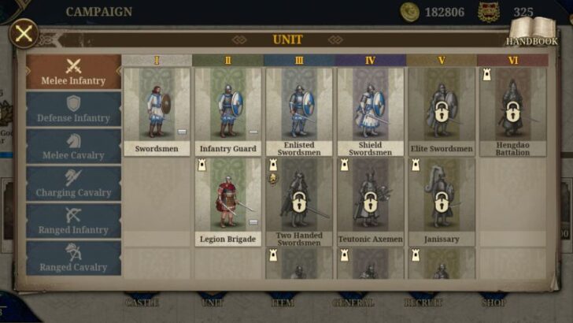Open the Ranged Cavalry category
This screenshot has height=323, width=573.
73,258
